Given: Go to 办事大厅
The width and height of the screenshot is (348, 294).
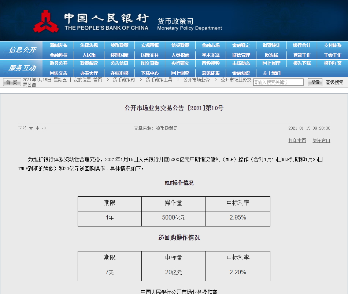Looking at the screenshot, I should tap(89, 73).
